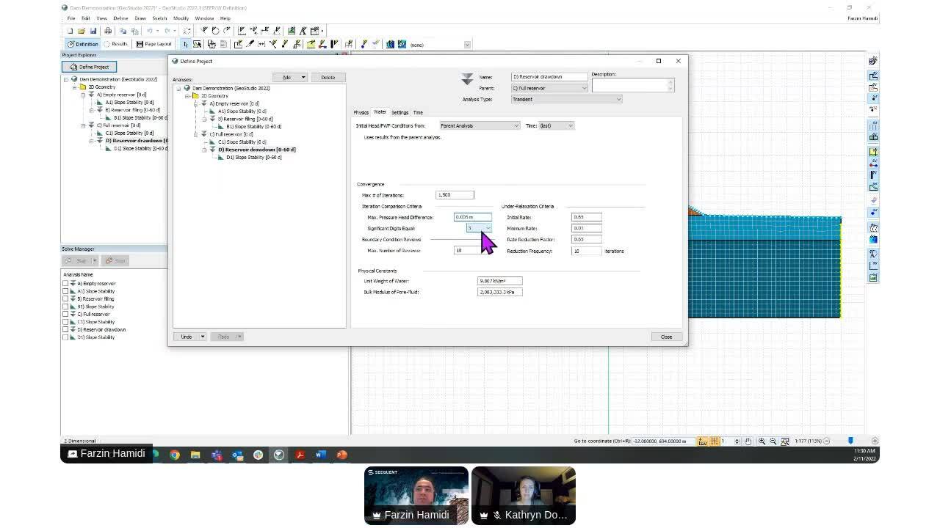The width and height of the screenshot is (940, 528).
Task: Switch to the Settings tab
Action: click(399, 112)
